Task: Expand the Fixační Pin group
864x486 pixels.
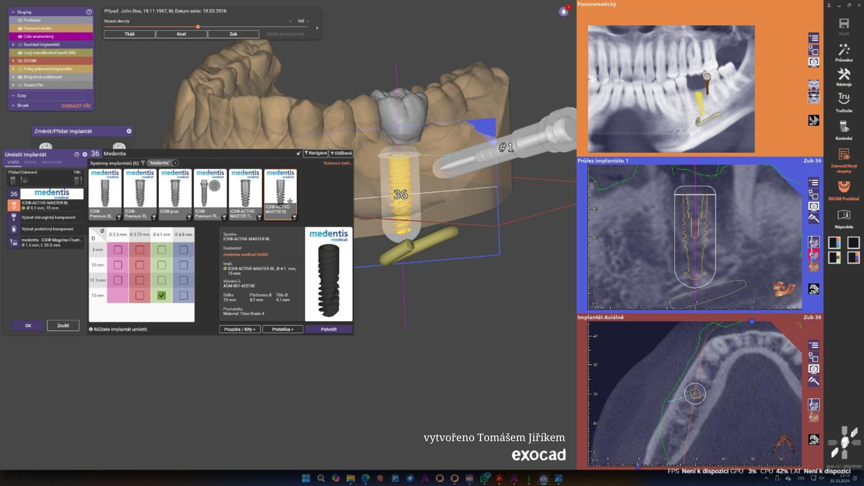Action: pyautogui.click(x=13, y=85)
